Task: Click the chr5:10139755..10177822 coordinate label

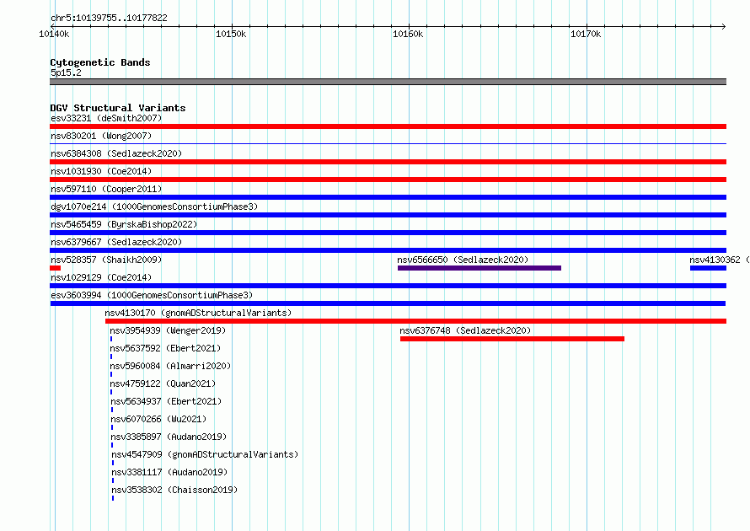Action: (x=109, y=19)
